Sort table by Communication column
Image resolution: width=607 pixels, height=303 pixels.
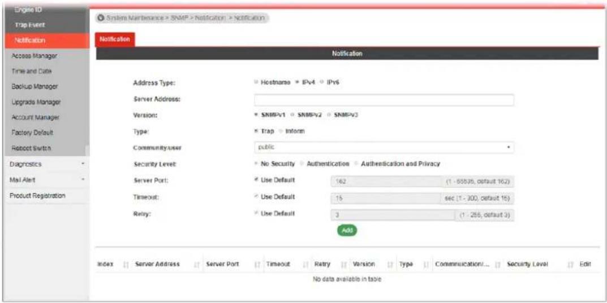tap(467, 264)
